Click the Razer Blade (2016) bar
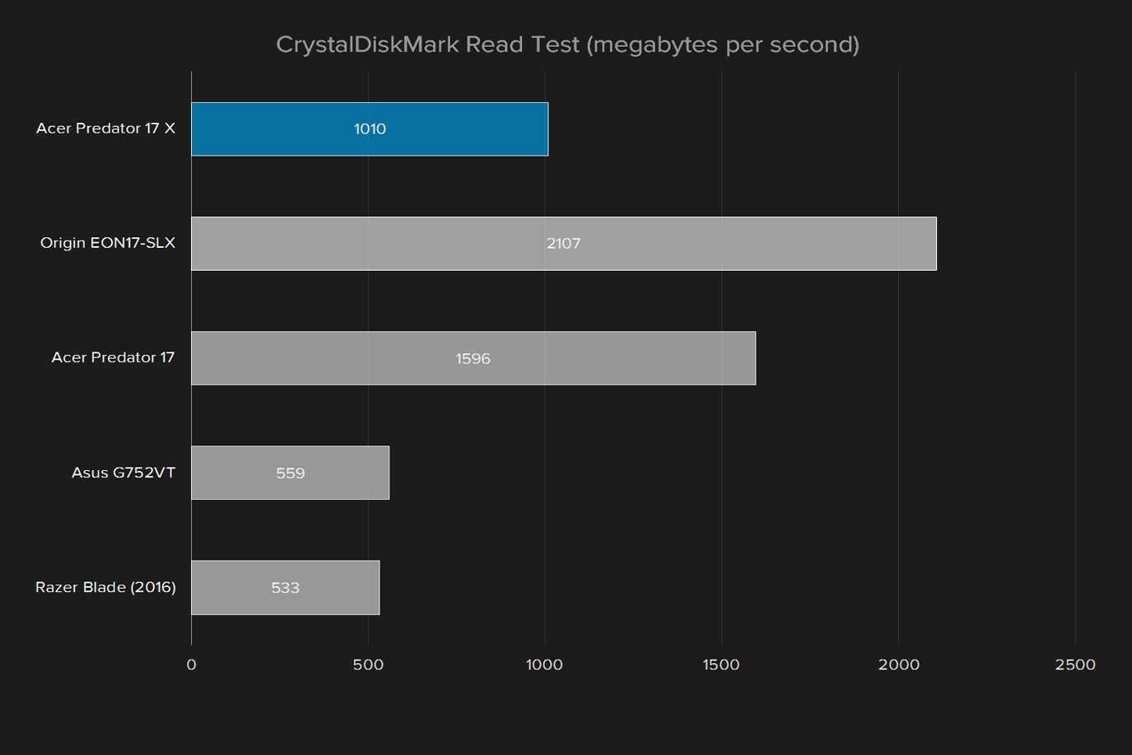The height and width of the screenshot is (755, 1132). pyautogui.click(x=286, y=588)
